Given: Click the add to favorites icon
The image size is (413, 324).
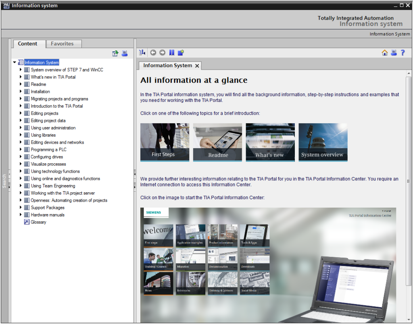Looking at the screenshot, I should (181, 53).
